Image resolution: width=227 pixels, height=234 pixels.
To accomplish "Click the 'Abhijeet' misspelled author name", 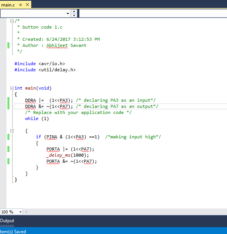I will [x=57, y=45].
